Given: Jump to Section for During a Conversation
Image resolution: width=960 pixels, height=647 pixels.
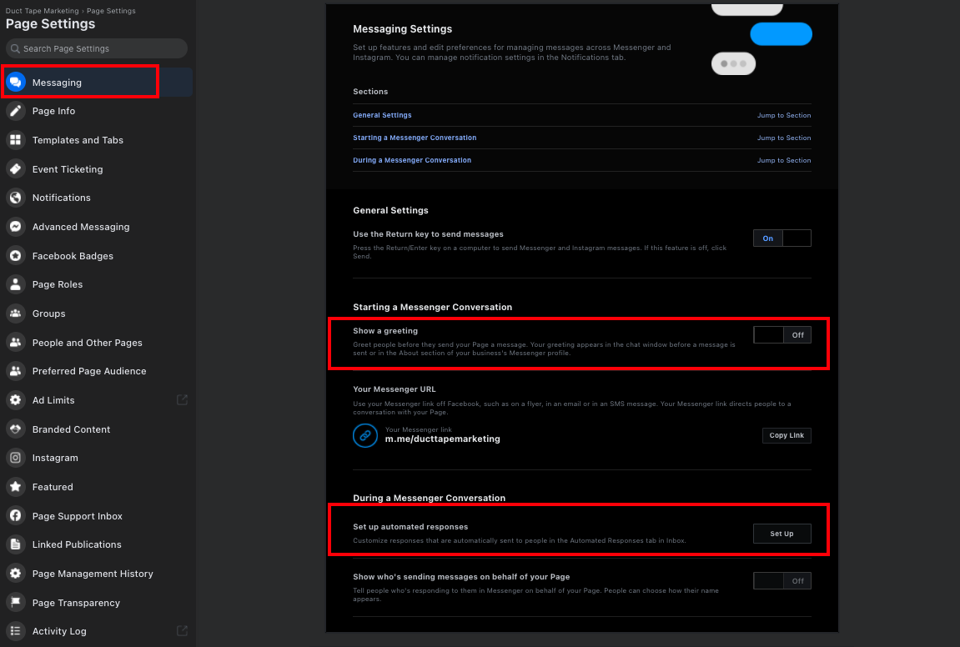Looking at the screenshot, I should tap(784, 160).
